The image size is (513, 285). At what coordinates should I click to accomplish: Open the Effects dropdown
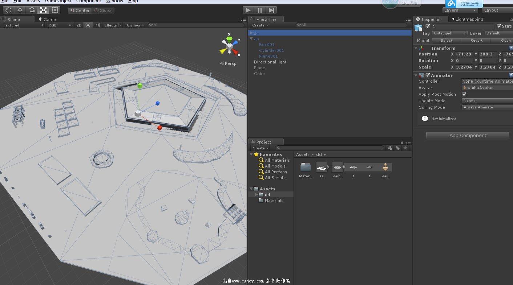112,25
